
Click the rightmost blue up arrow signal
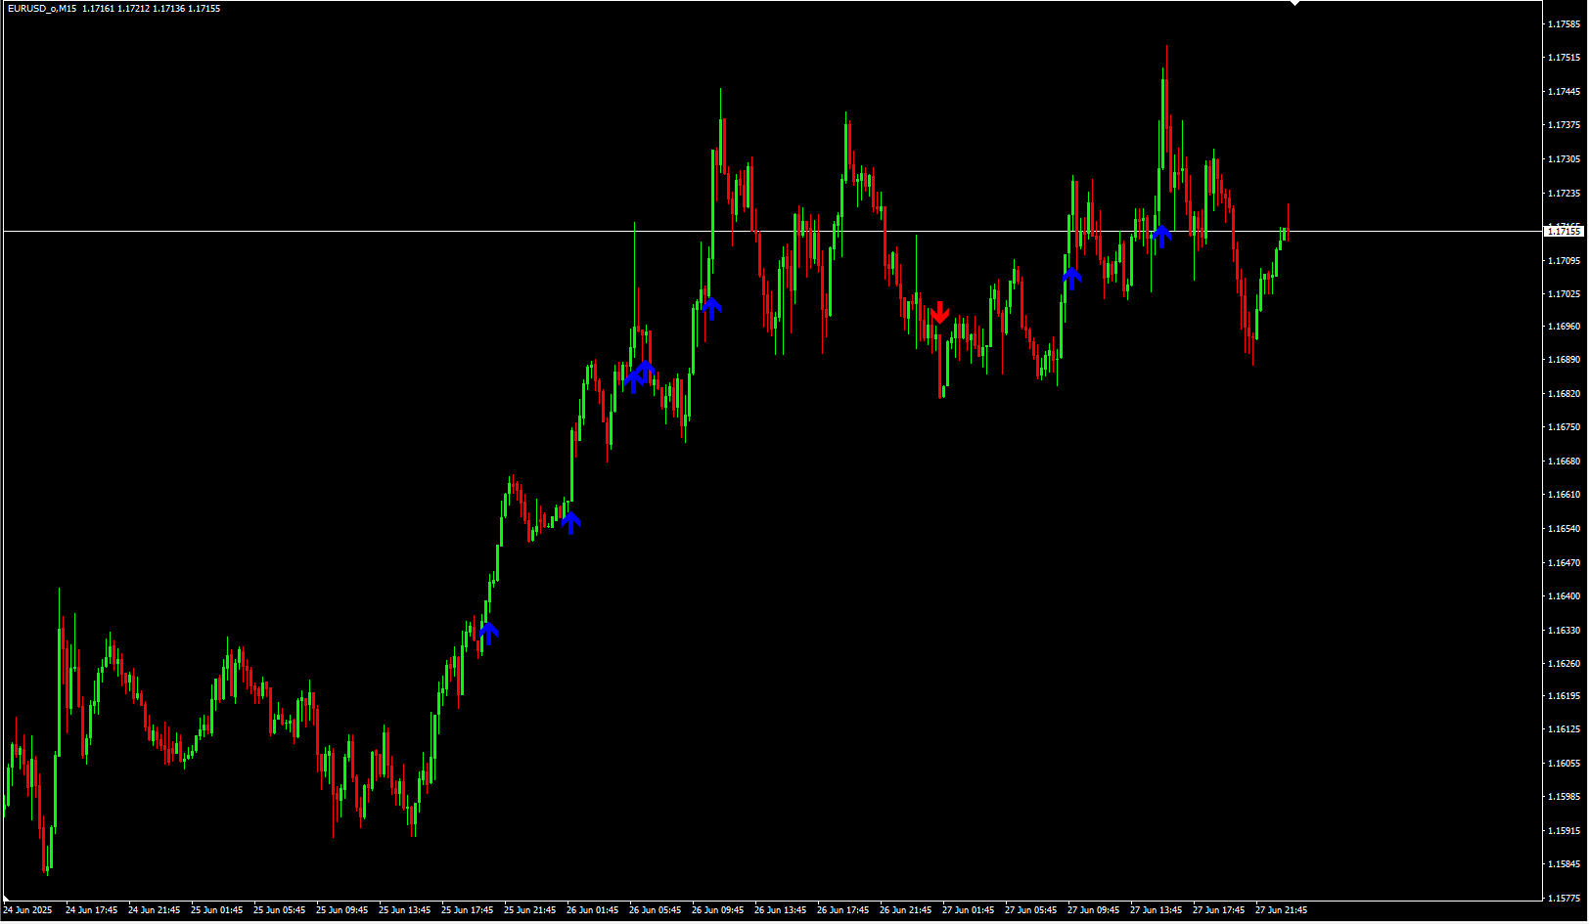click(x=1161, y=235)
